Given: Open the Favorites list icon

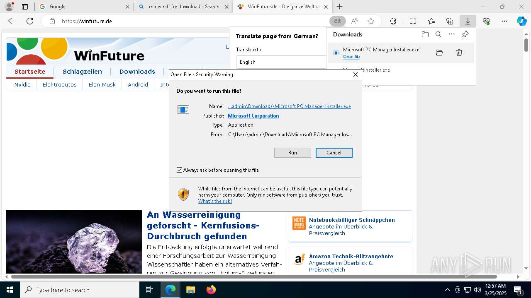Looking at the screenshot, I should (x=431, y=21).
